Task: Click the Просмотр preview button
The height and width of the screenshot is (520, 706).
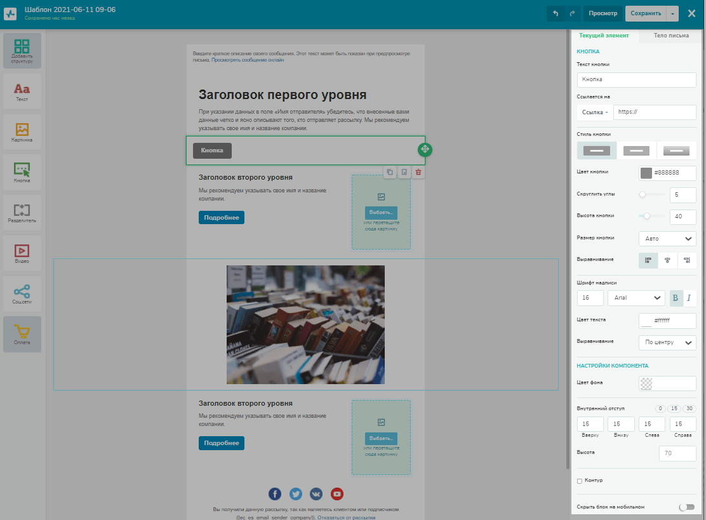Action: [x=603, y=13]
